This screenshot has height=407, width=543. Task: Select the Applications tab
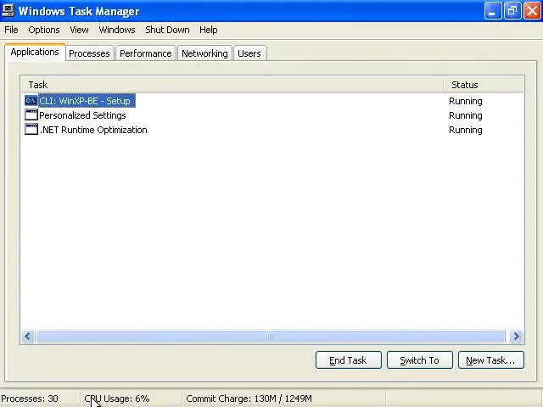point(35,52)
